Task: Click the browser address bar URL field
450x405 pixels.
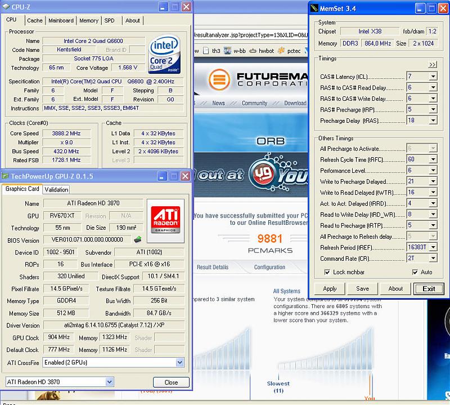Action: tap(251, 35)
